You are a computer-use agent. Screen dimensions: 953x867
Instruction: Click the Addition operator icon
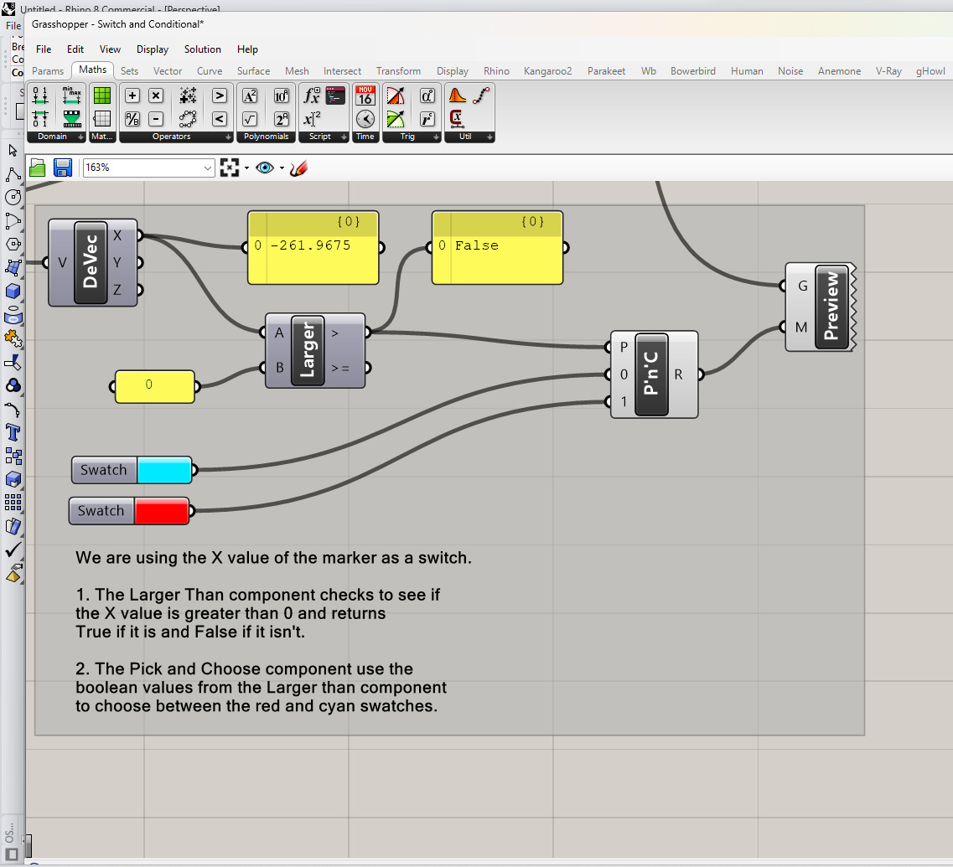(x=132, y=95)
